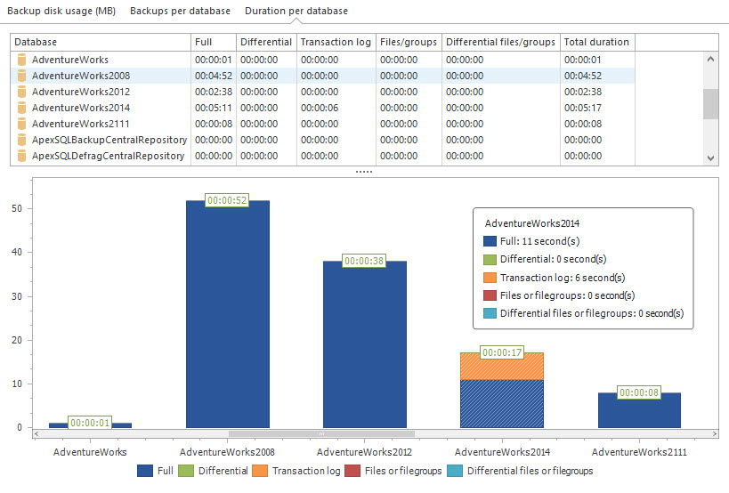The image size is (729, 493).
Task: Click the 00:00:08 bar label
Action: click(639, 392)
